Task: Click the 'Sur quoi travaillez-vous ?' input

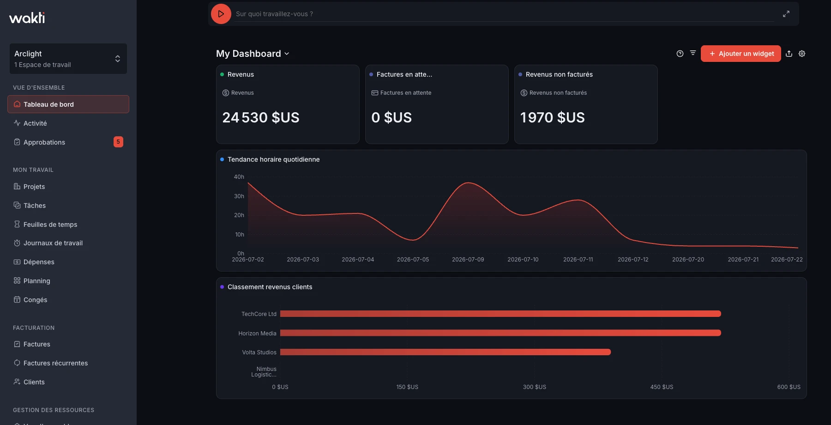Action: point(505,14)
